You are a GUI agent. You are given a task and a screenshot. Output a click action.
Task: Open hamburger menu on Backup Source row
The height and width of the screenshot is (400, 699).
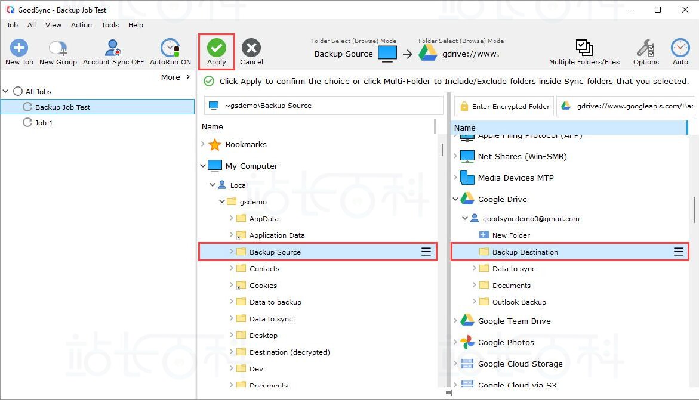(426, 252)
